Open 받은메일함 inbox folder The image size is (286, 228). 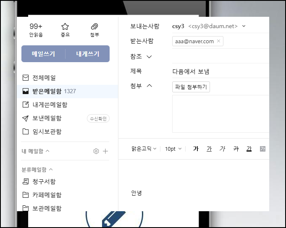click(x=68, y=91)
